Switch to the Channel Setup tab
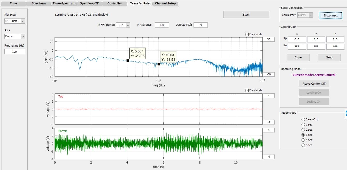 [x=165, y=4]
